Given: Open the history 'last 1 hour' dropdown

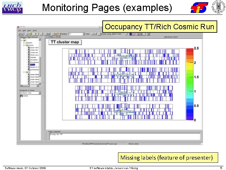Looking at the screenshot, I should [120, 34].
